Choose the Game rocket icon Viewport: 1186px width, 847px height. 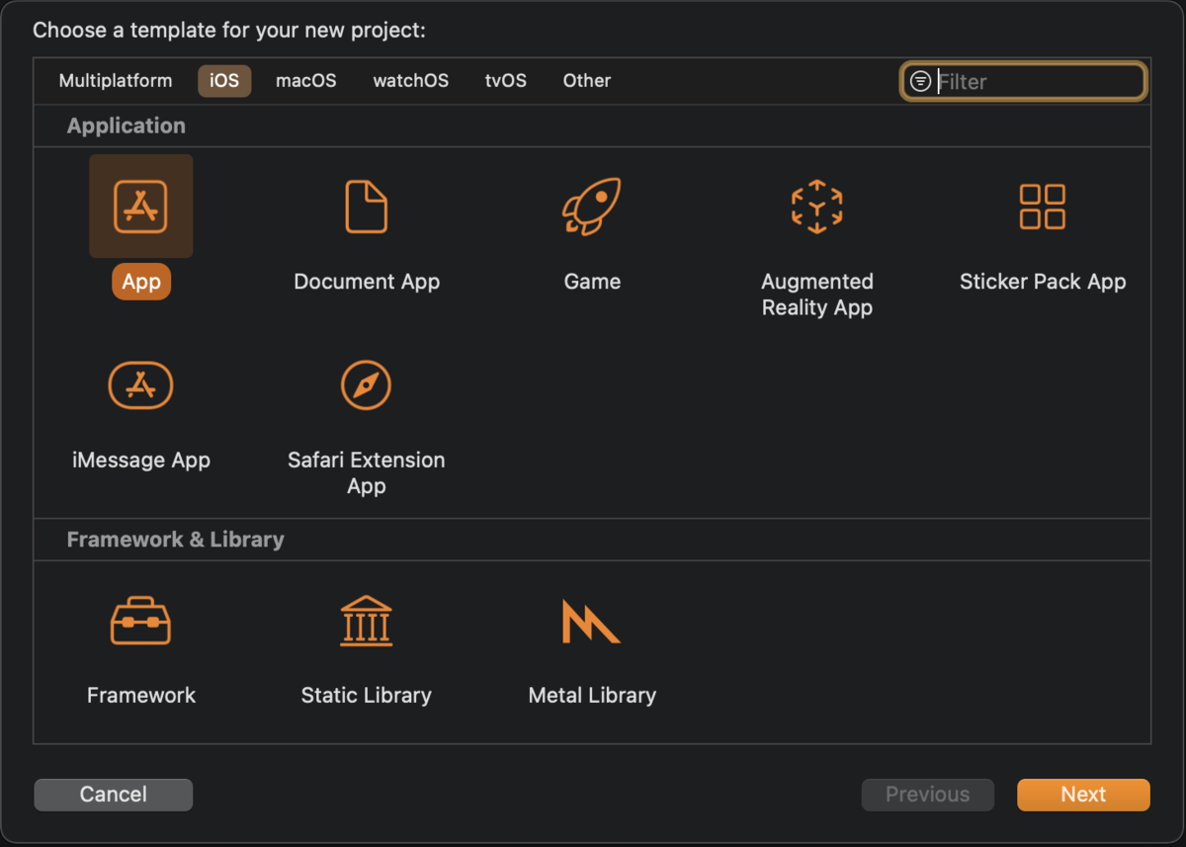[591, 207]
